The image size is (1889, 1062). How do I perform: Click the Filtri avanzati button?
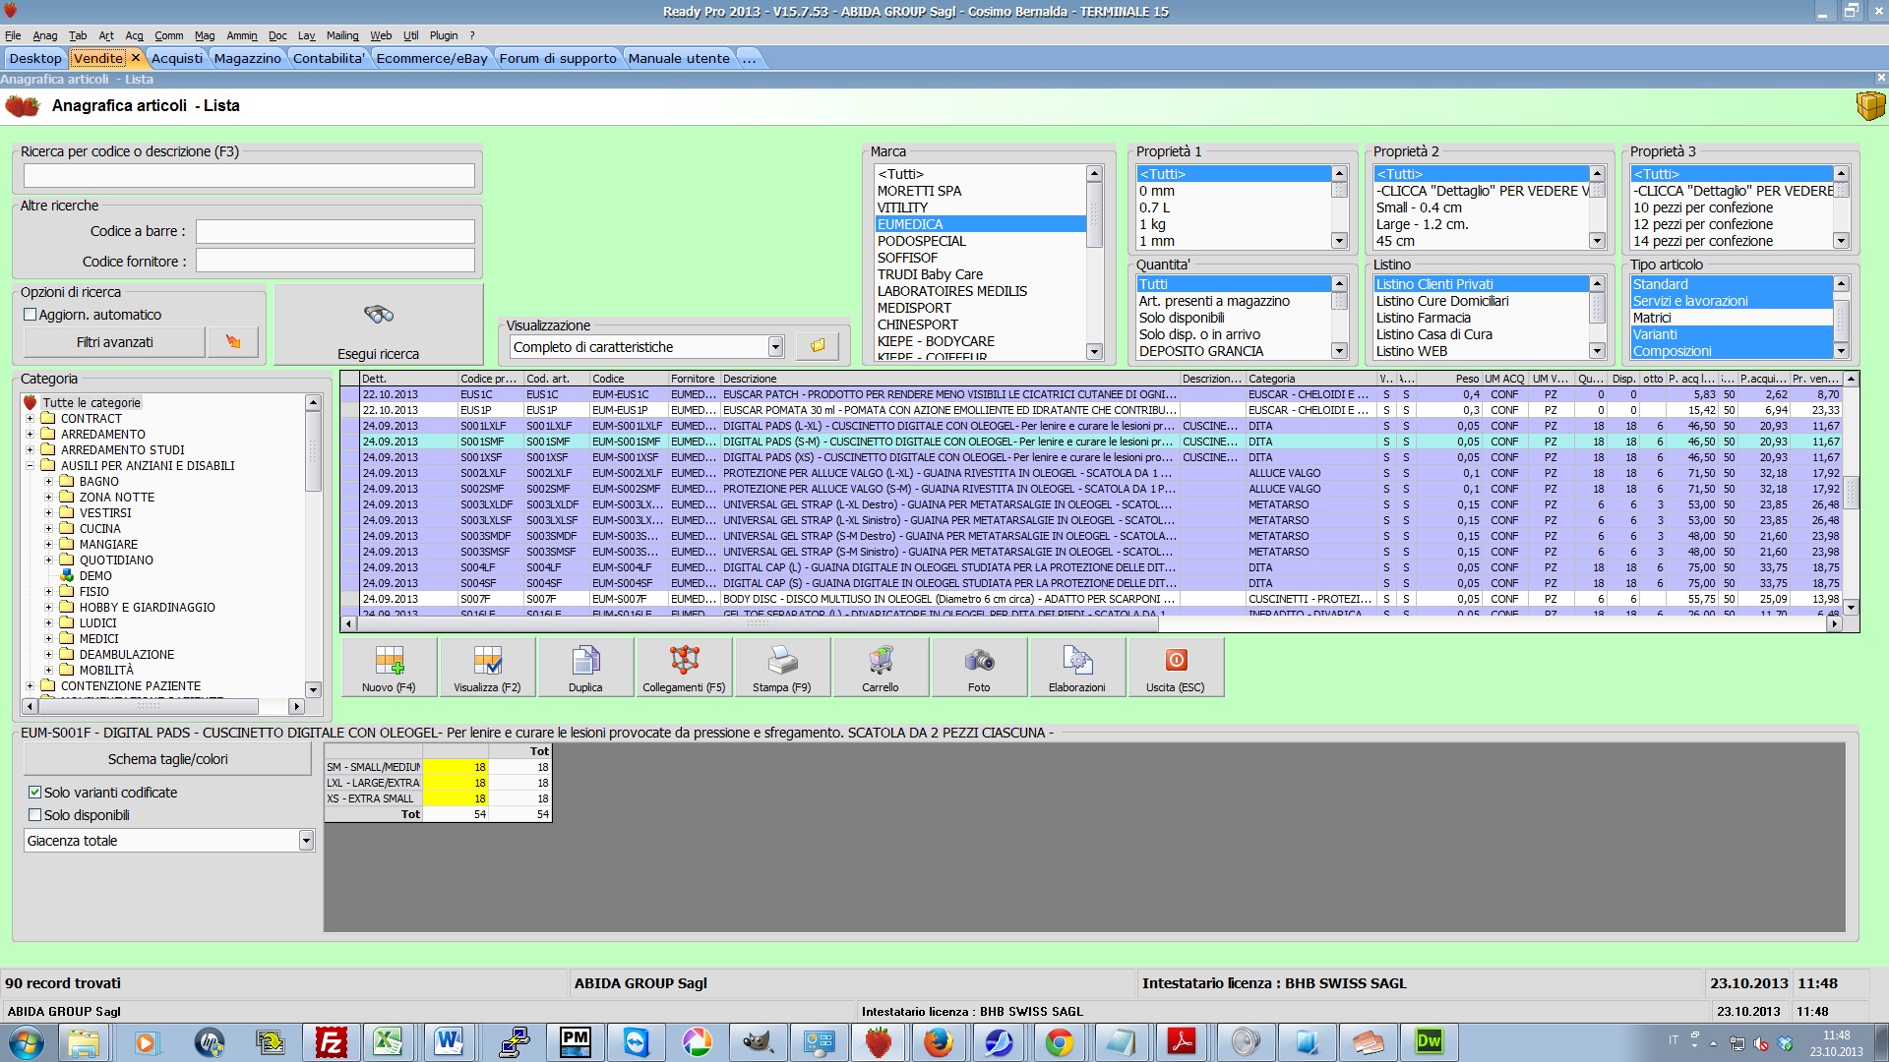pyautogui.click(x=114, y=342)
